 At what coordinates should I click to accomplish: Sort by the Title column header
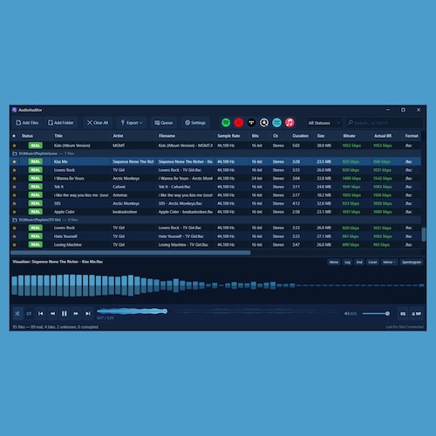[58, 136]
